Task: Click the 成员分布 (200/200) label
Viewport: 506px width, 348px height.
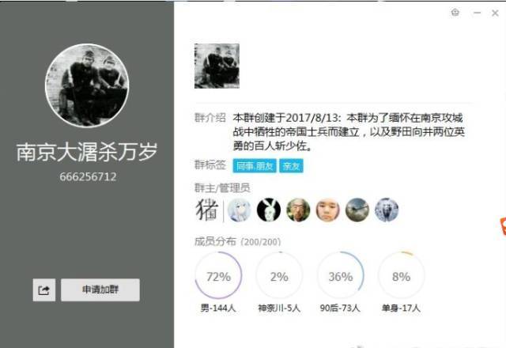Action: click(237, 241)
